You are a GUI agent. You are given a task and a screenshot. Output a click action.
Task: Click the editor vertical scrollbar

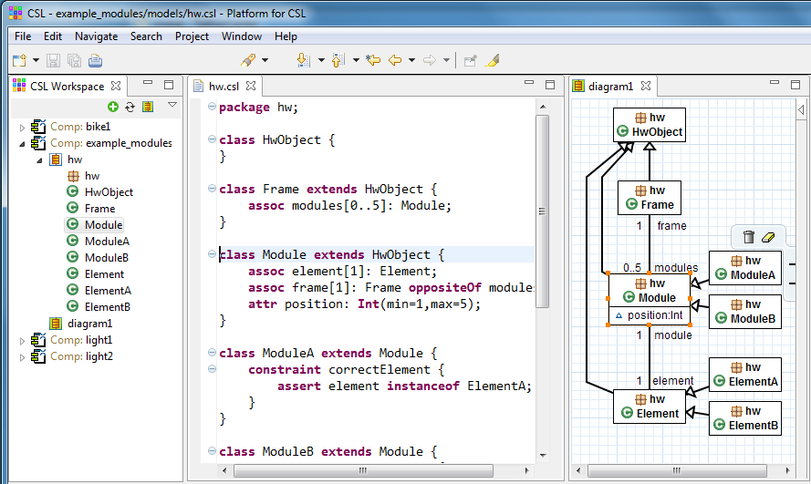[x=542, y=210]
